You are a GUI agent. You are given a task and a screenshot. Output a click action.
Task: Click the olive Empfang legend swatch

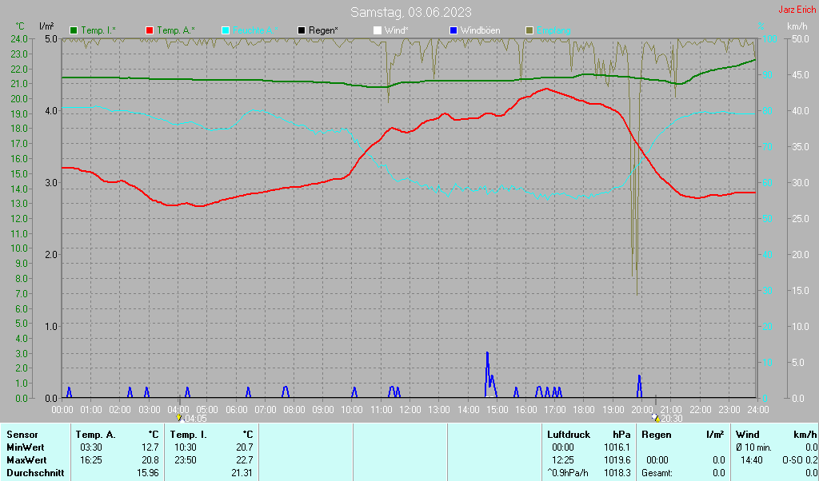tap(529, 30)
